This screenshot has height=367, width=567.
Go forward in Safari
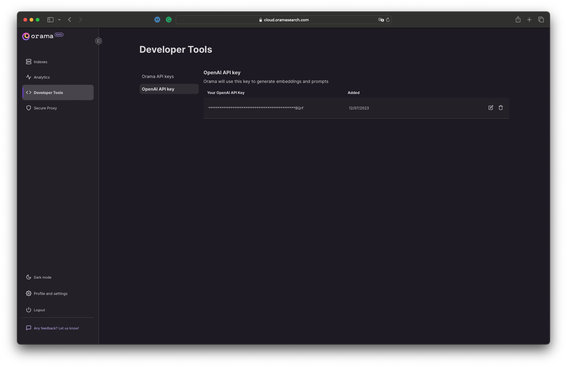coord(80,20)
